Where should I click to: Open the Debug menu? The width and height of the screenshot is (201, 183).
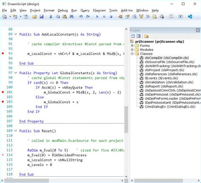(x=63, y=11)
